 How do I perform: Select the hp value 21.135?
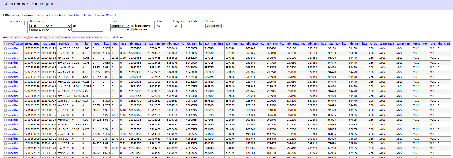click(76, 82)
